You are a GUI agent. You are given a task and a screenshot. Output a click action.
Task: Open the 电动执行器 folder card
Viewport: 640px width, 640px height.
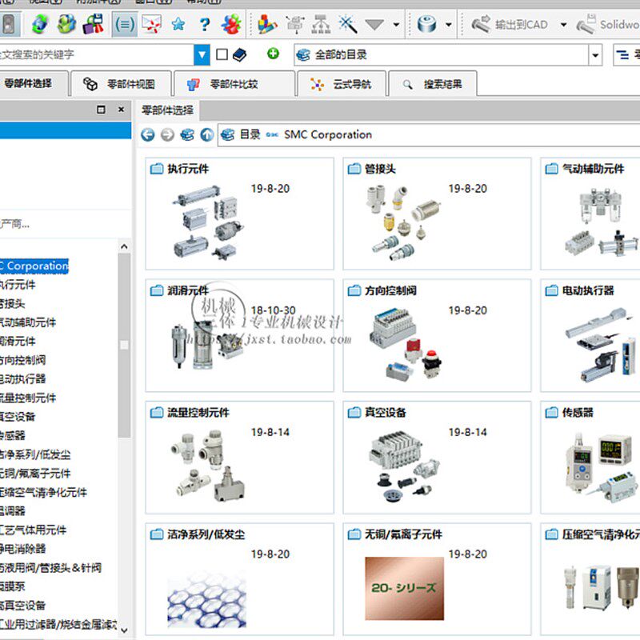click(590, 335)
